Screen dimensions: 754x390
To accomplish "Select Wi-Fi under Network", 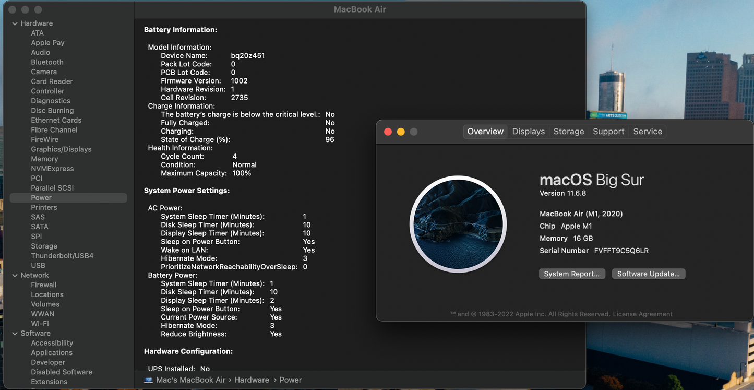I will coord(40,324).
